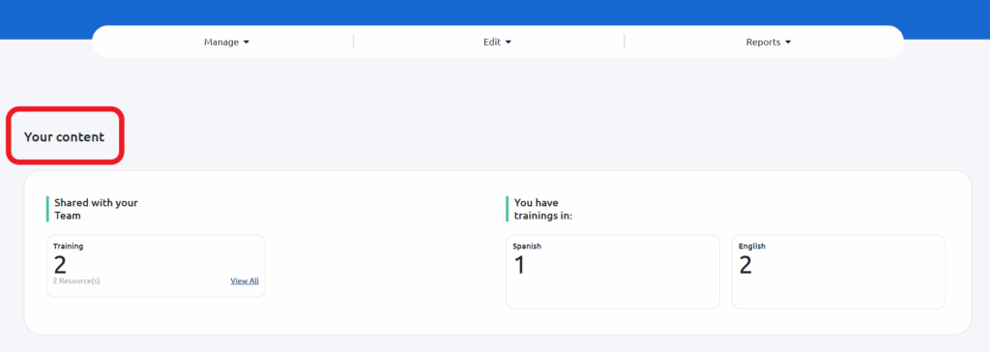The height and width of the screenshot is (352, 990).
Task: Click the caret arrow beside Edit
Action: coord(509,43)
